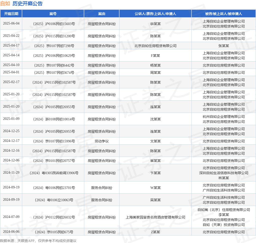Click 服务合同纠纷 in the 吴某某 row
The image size is (256, 243).
[x=102, y=200]
